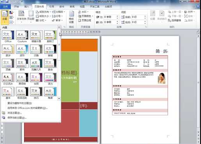This screenshot has height=144, width=201.
Task: Click the left indent value field
Action: 110,17
